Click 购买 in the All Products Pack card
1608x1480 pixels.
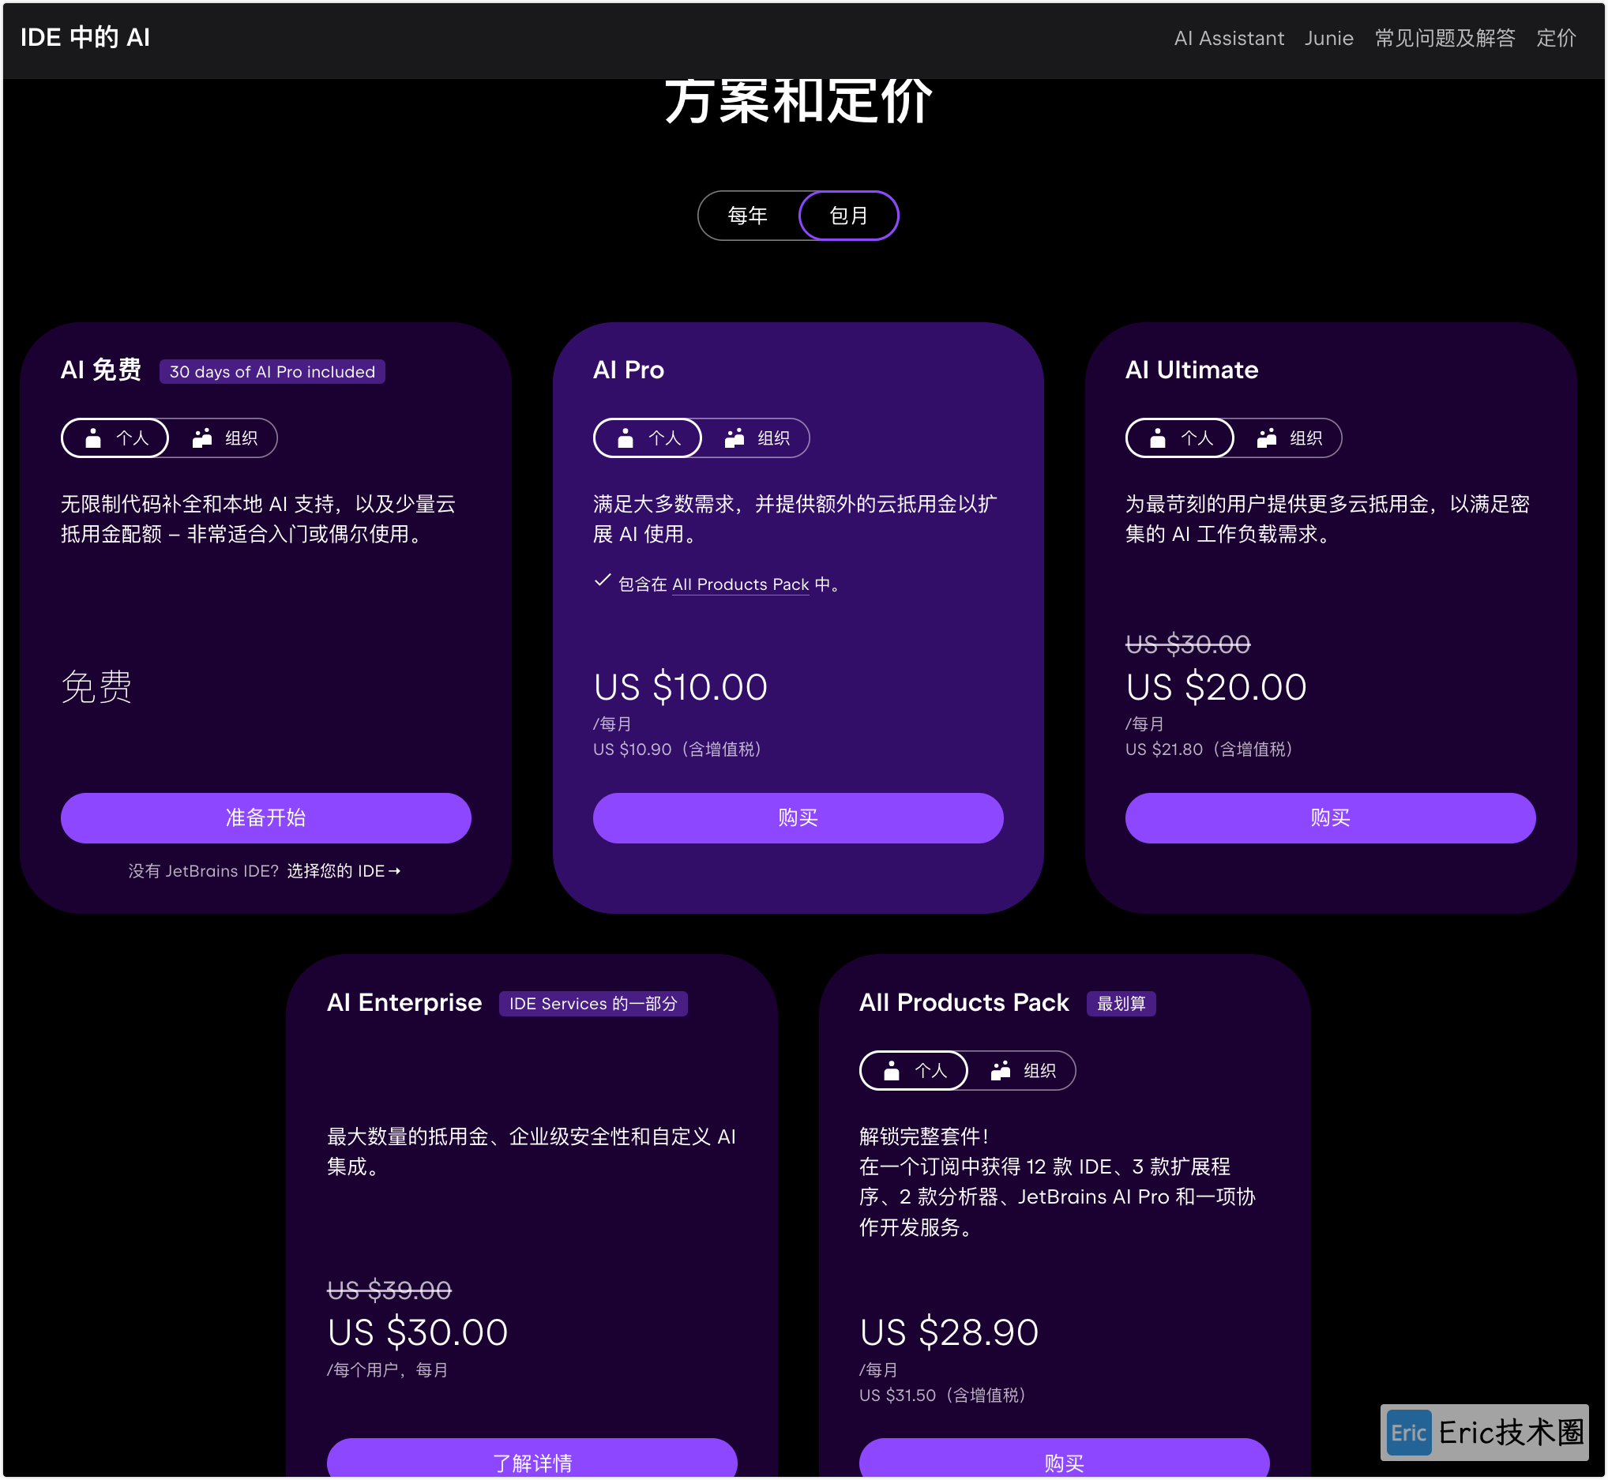point(1065,1459)
